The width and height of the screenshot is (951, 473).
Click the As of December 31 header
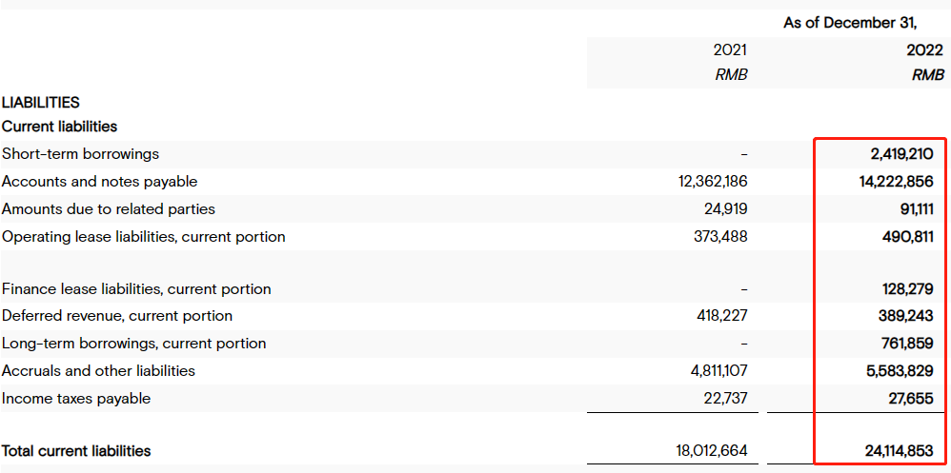pos(850,24)
